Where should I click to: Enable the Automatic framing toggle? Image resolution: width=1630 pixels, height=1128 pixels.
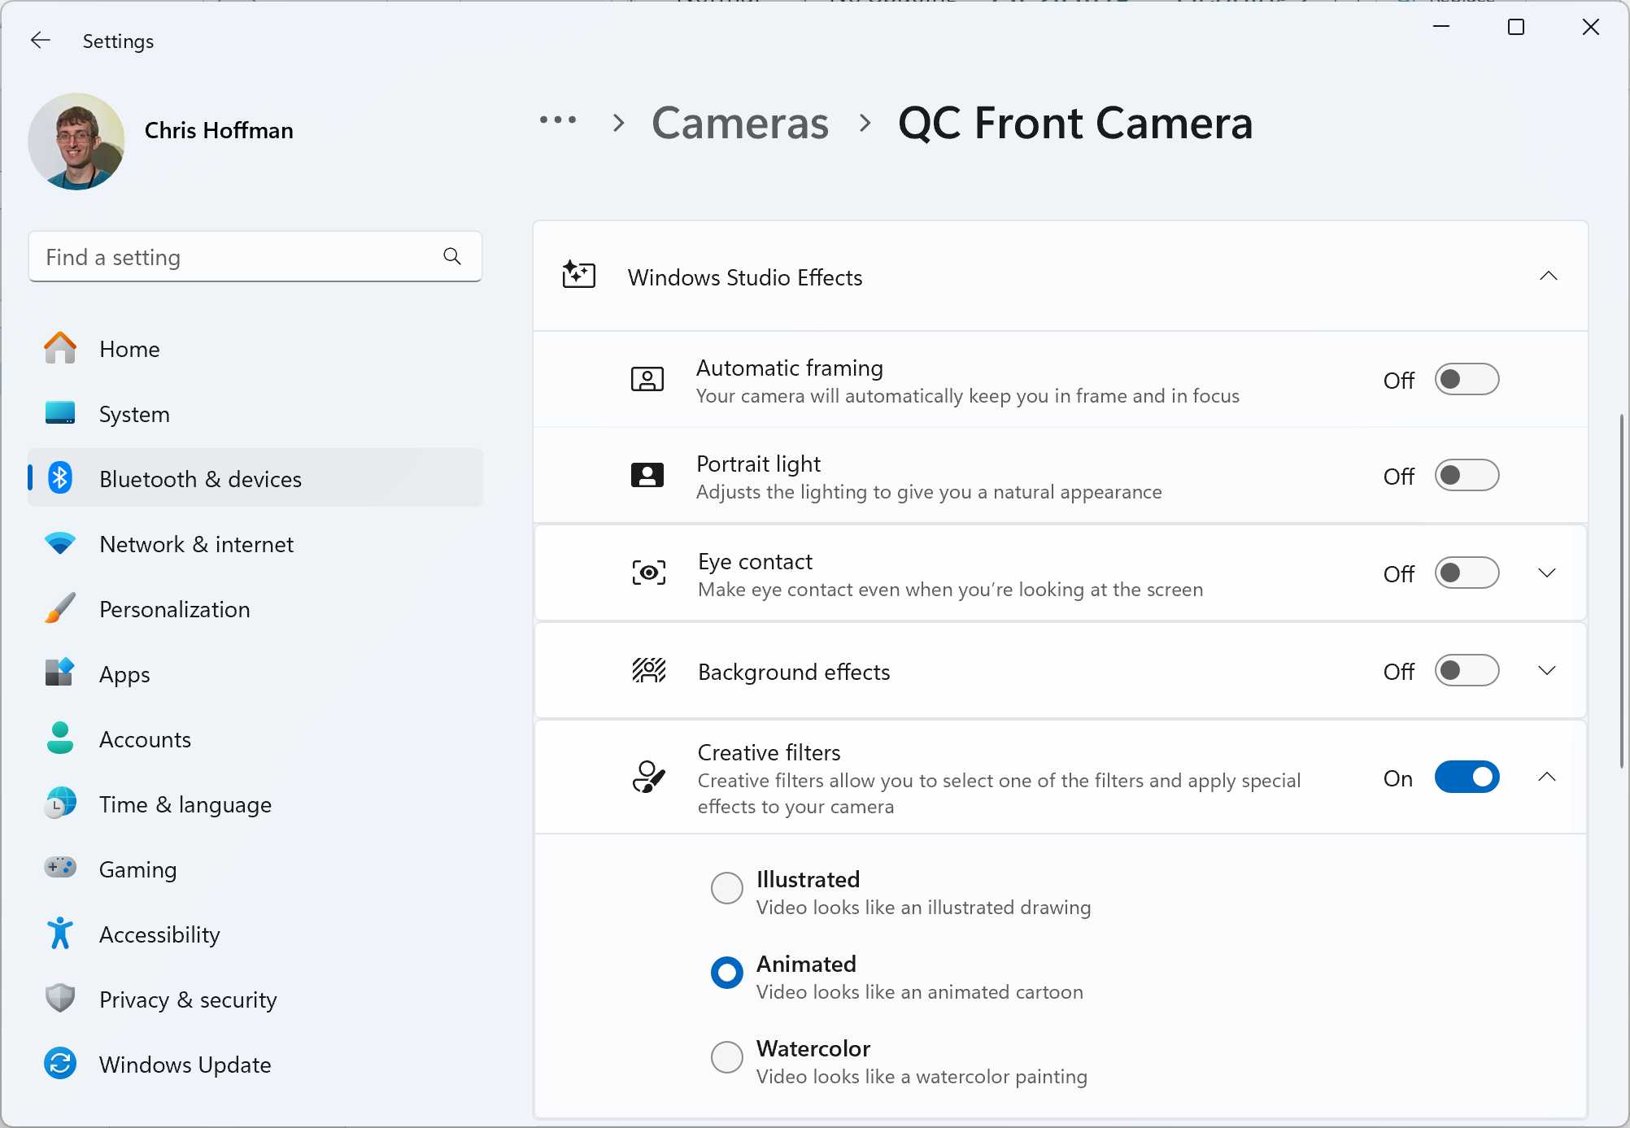(x=1467, y=379)
